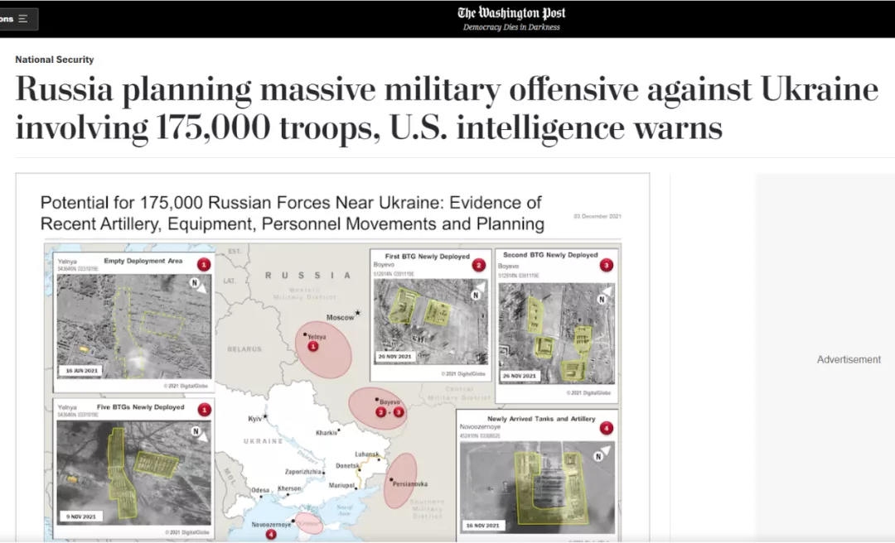Click the Luhansk label on the map
This screenshot has width=895, height=543.
point(366,454)
